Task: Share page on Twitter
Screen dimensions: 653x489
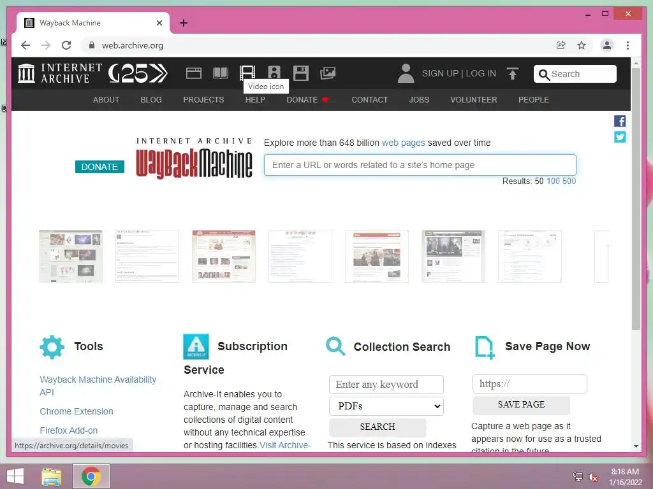Action: [x=620, y=137]
